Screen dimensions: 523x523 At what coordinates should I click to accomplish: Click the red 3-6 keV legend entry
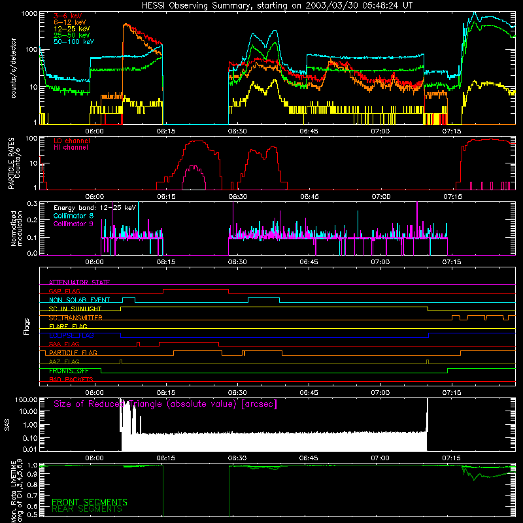click(67, 16)
